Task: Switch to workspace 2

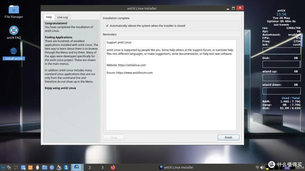Action: 90,167
